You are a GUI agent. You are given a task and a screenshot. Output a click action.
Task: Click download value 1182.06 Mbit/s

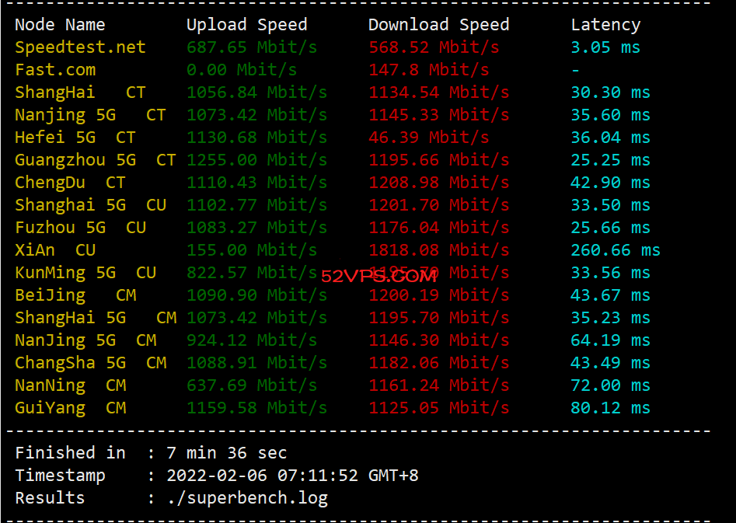tap(439, 363)
